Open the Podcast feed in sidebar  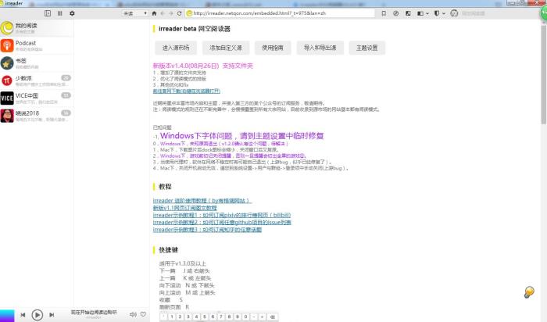pyautogui.click(x=37, y=45)
